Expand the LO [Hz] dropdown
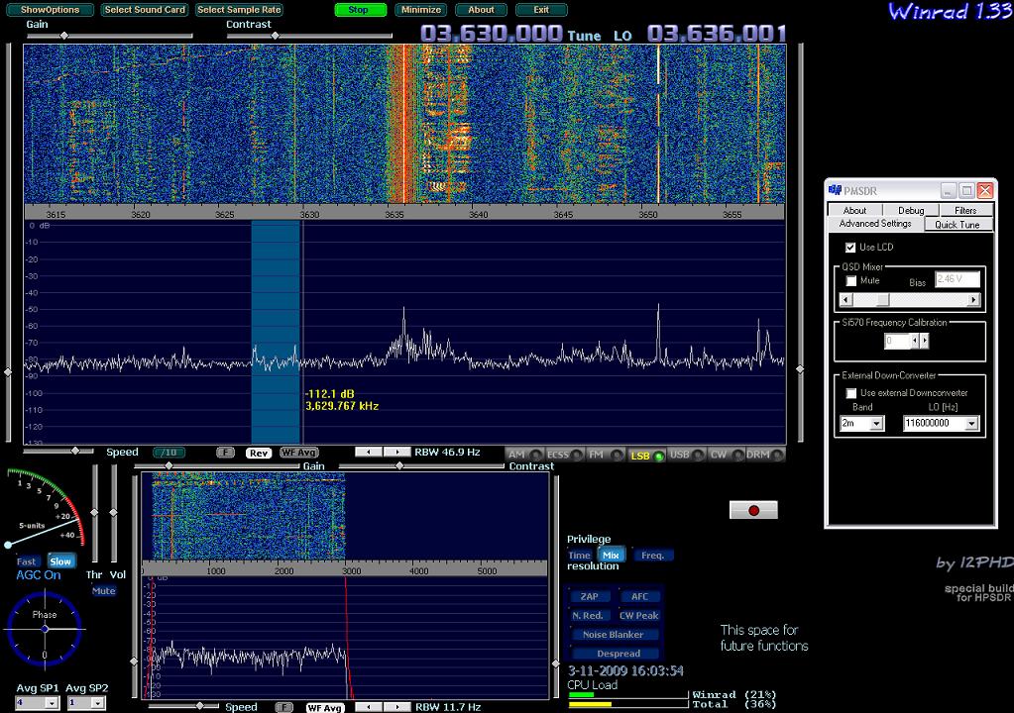1014x713 pixels. point(970,424)
